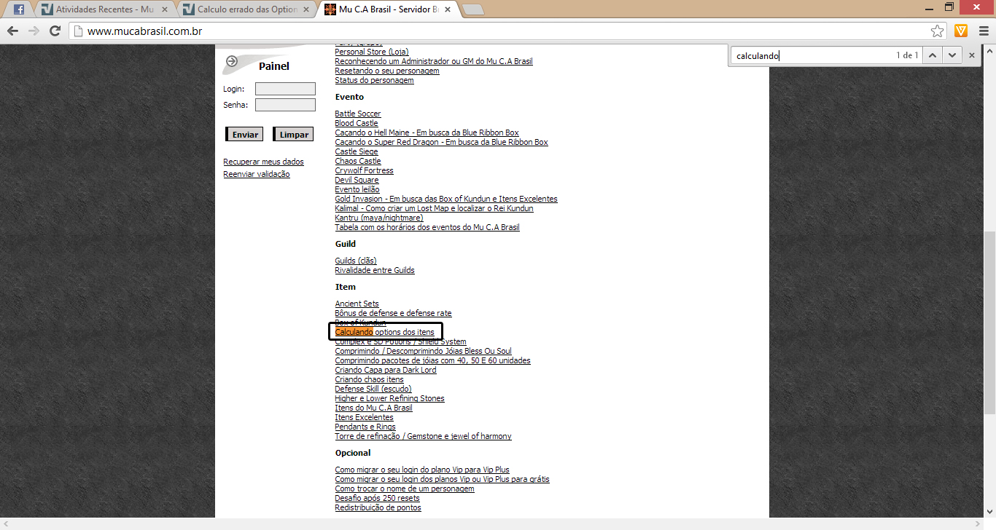Viewport: 996px width, 530px height.
Task: Bookmark page with the star icon
Action: [937, 31]
